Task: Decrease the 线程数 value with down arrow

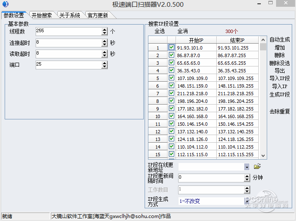Action: 104,33
